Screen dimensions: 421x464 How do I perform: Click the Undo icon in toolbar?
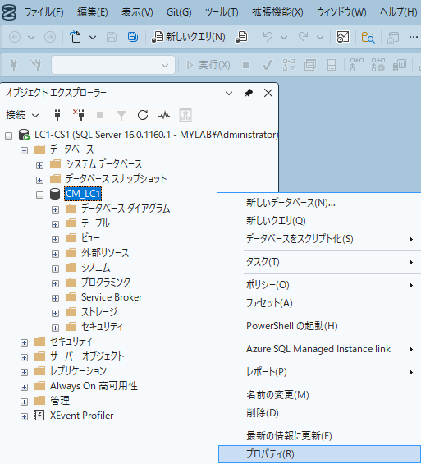[x=268, y=37]
